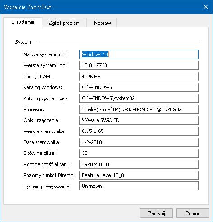Switch to the Zgłoś problem tab

[64, 23]
